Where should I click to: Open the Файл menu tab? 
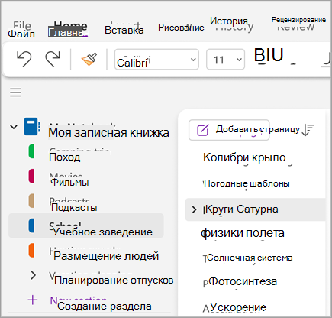(x=21, y=34)
